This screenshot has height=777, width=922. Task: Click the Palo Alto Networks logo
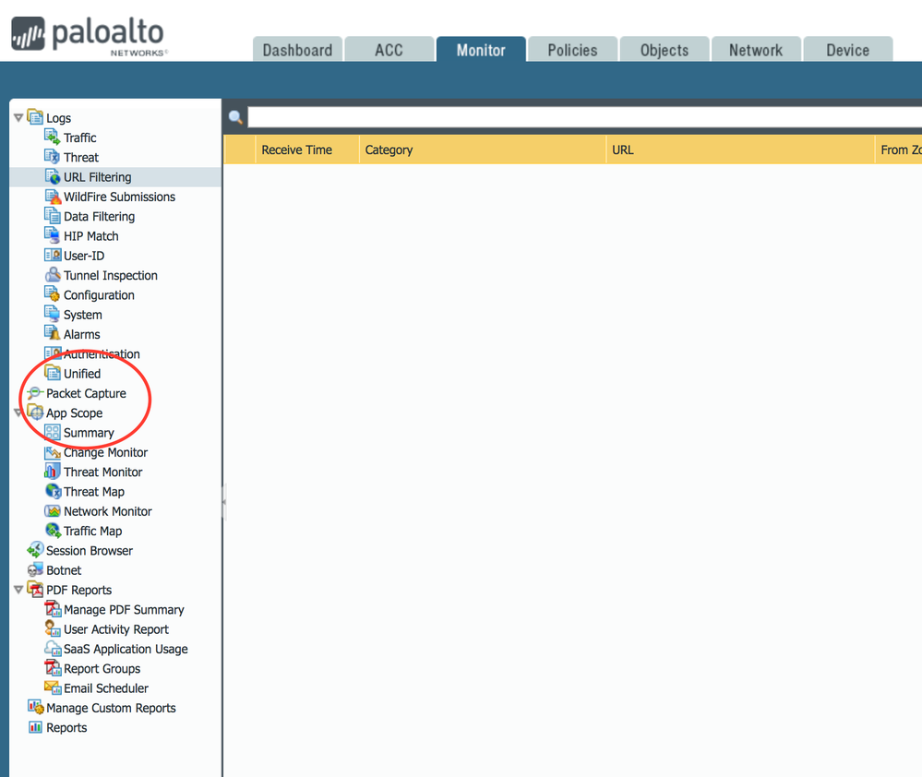click(89, 35)
